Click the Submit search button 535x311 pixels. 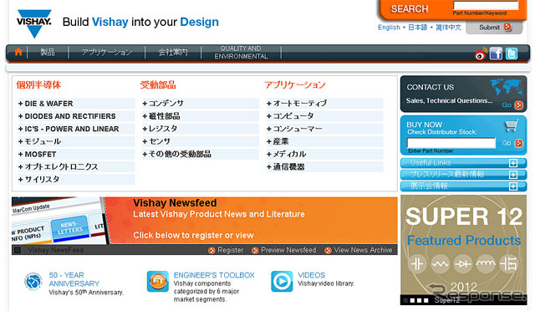(494, 28)
